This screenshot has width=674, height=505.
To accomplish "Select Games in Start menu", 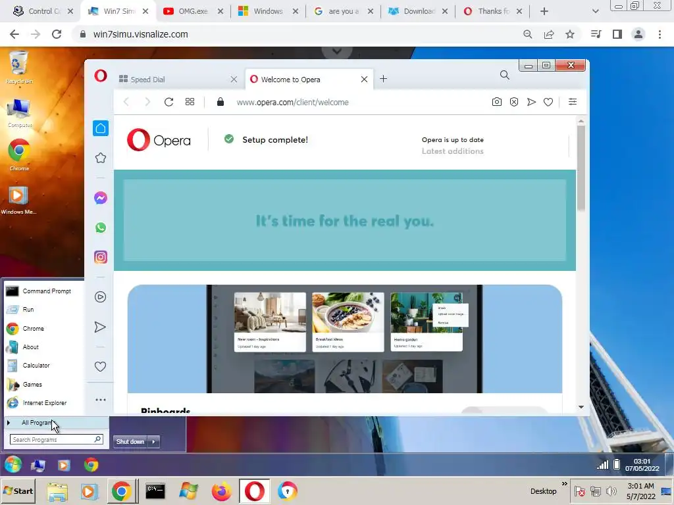I will click(x=43, y=384).
